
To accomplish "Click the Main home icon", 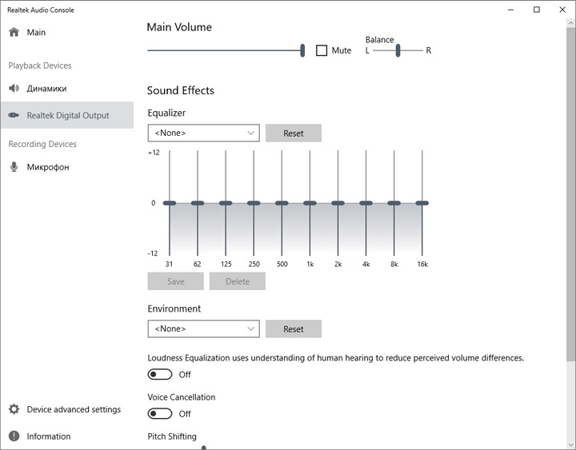I will click(14, 33).
